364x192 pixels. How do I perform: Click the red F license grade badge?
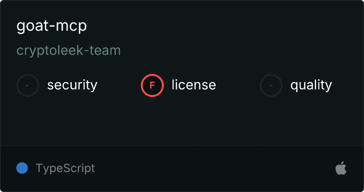coord(152,85)
